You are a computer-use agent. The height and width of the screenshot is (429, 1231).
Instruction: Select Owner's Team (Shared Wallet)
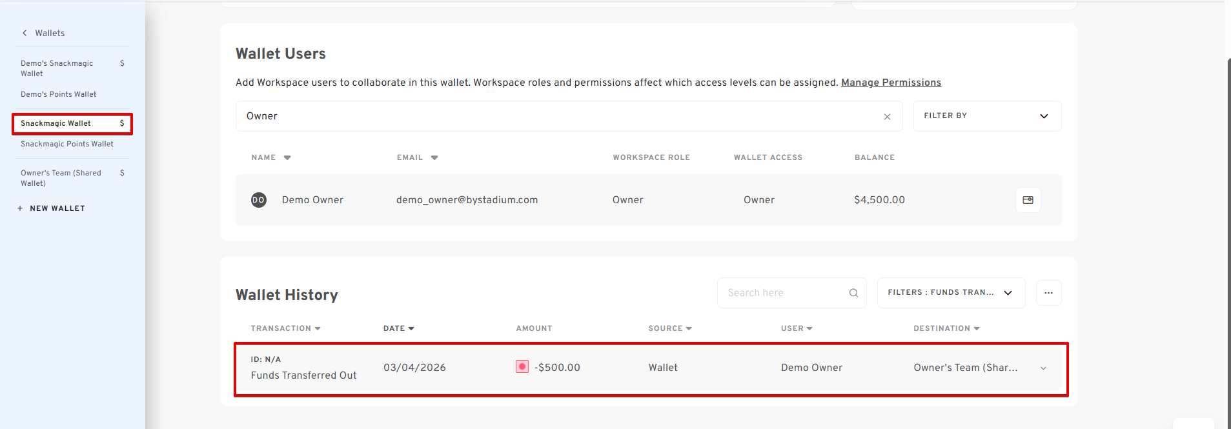(x=61, y=178)
